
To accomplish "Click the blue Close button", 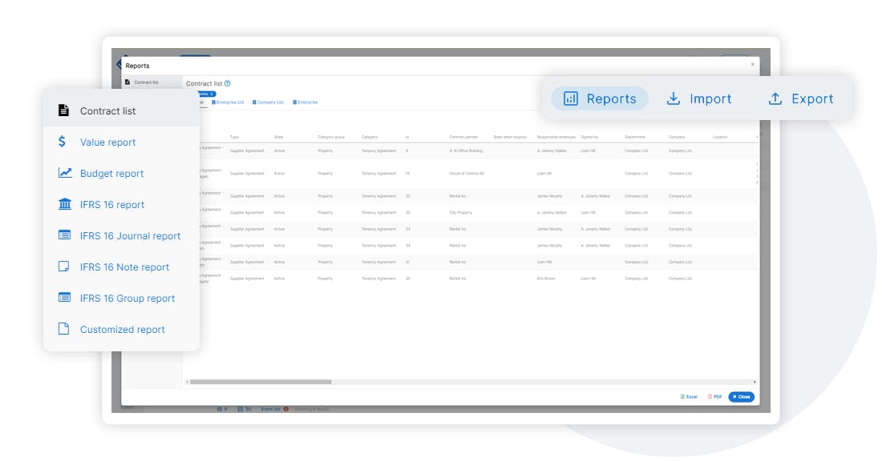I will click(x=742, y=397).
